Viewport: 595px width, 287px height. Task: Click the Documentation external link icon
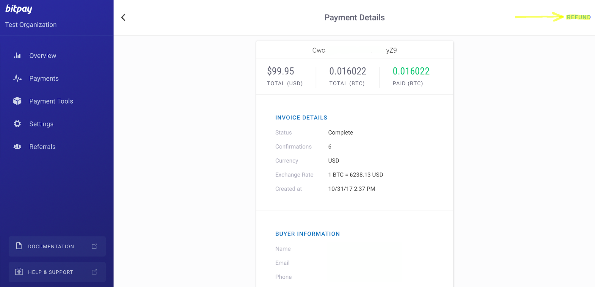(95, 246)
